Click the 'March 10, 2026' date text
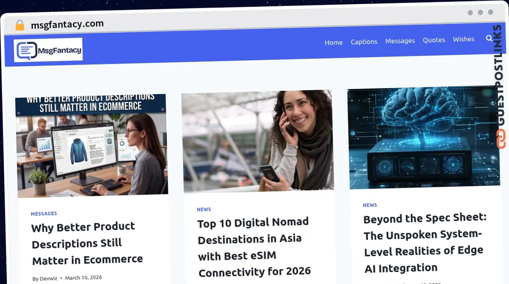This screenshot has height=284, width=509. tap(84, 278)
